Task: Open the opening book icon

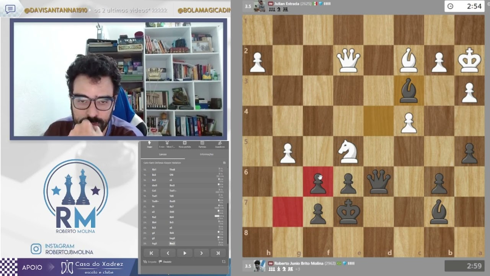Action: tap(224, 163)
